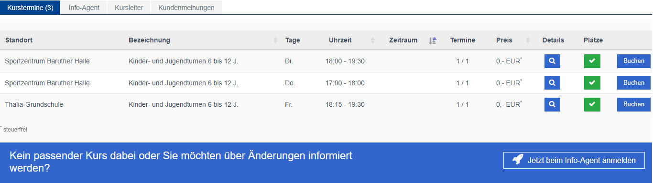Click the Standort column header
Screen dimensions: 653x183
(19, 41)
